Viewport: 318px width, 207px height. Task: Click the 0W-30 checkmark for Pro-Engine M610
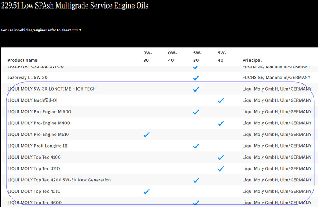tap(146, 135)
